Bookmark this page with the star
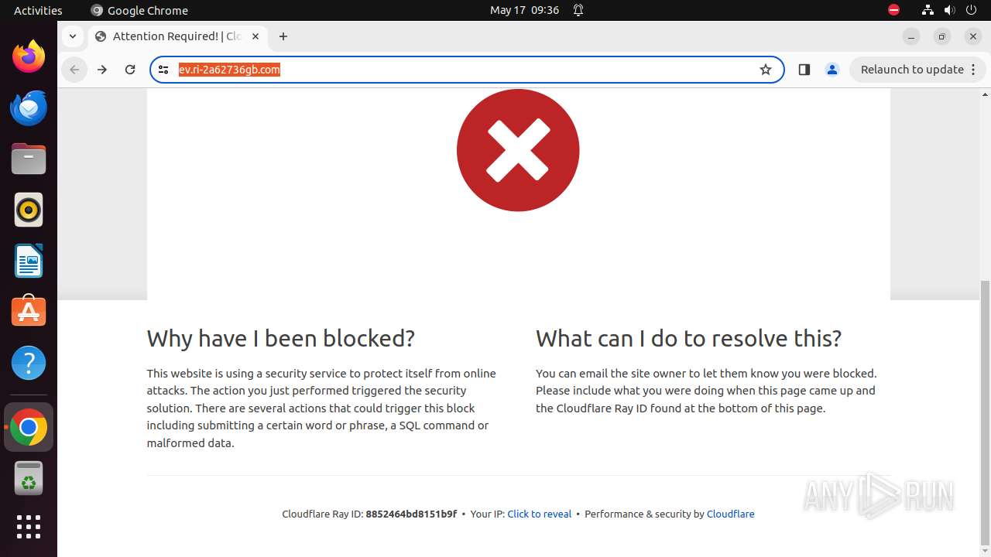This screenshot has height=557, width=991. [x=766, y=70]
